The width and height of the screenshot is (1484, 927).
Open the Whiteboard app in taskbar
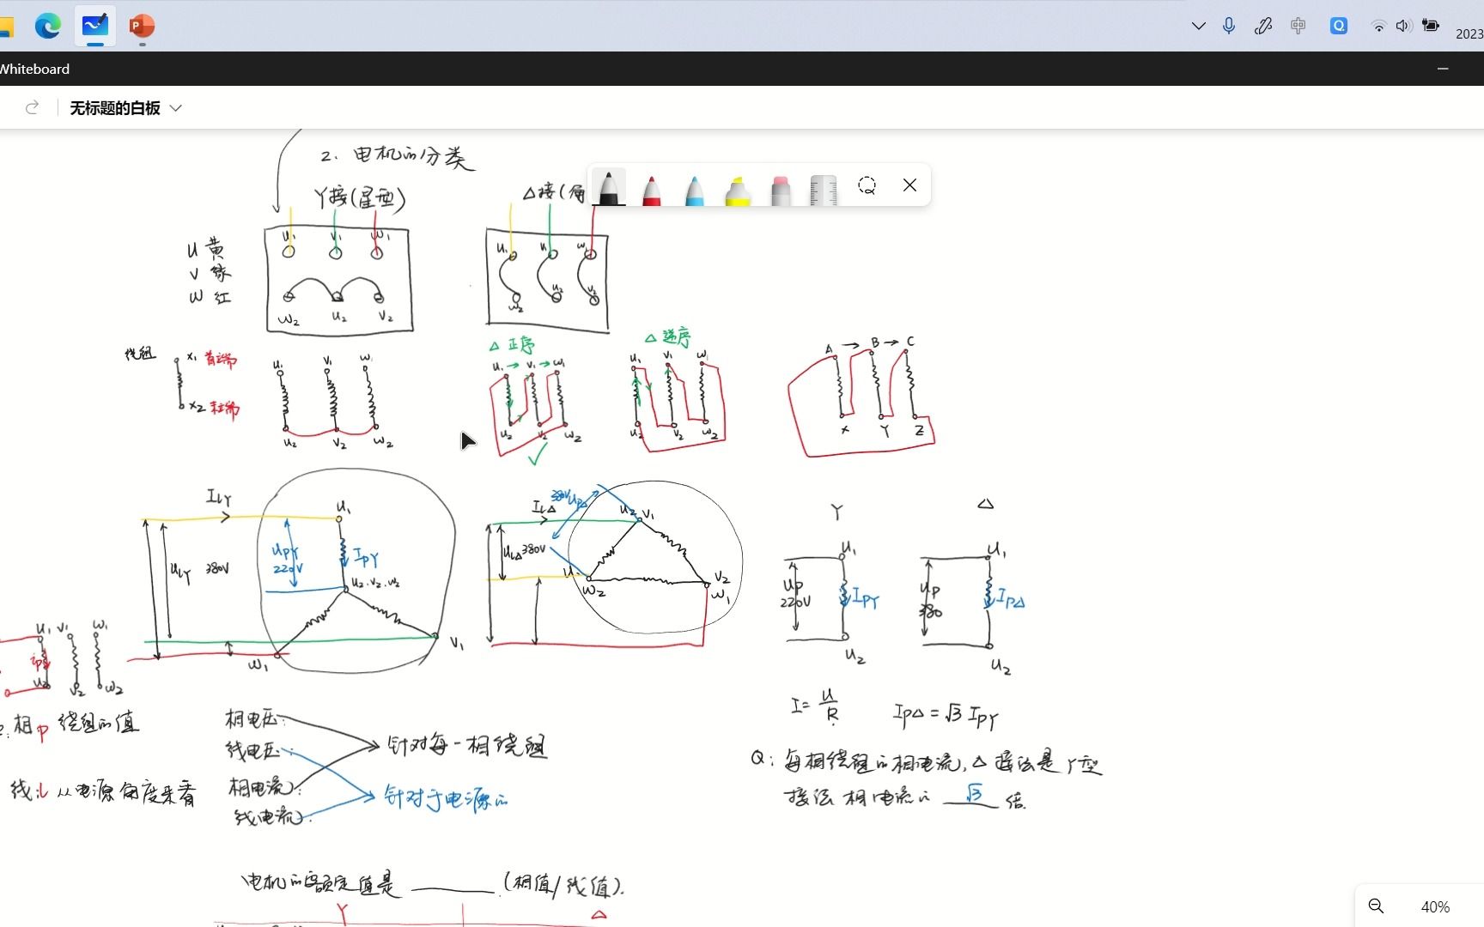tap(94, 26)
